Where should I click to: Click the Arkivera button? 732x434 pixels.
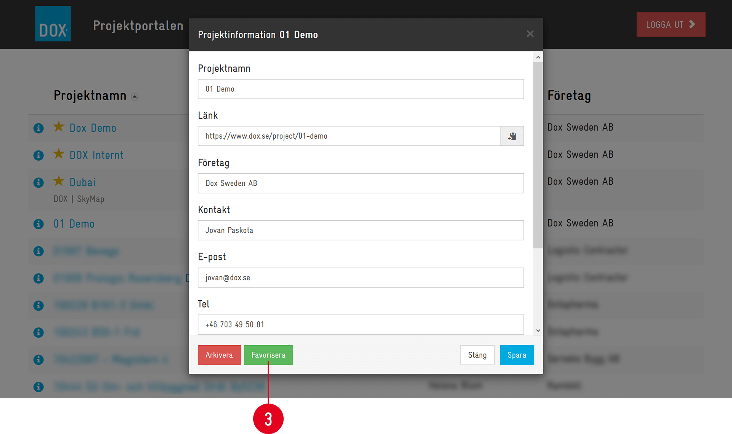[219, 355]
